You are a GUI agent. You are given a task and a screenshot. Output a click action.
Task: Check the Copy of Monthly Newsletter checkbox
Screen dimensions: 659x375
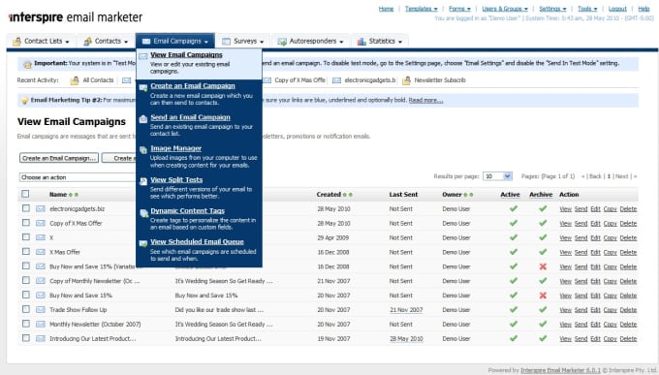pyautogui.click(x=26, y=280)
